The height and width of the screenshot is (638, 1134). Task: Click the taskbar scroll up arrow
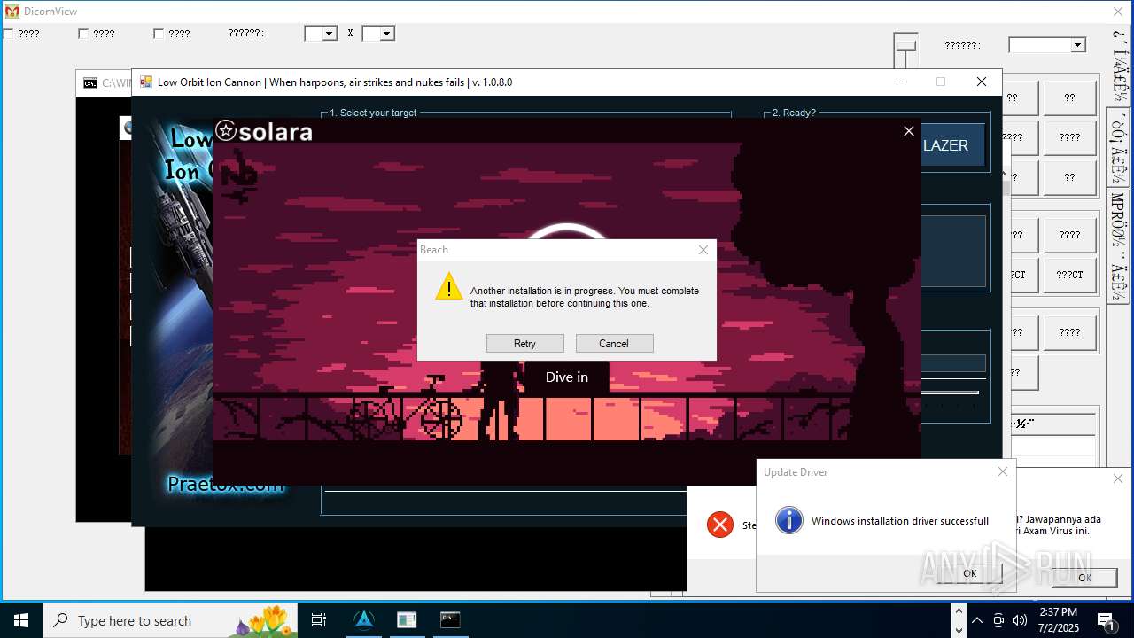[x=958, y=611]
